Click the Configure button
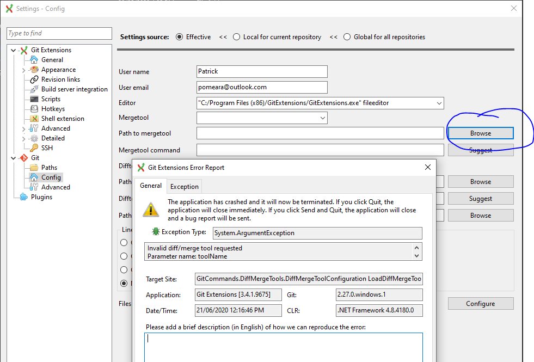This screenshot has height=362, width=534. click(480, 303)
